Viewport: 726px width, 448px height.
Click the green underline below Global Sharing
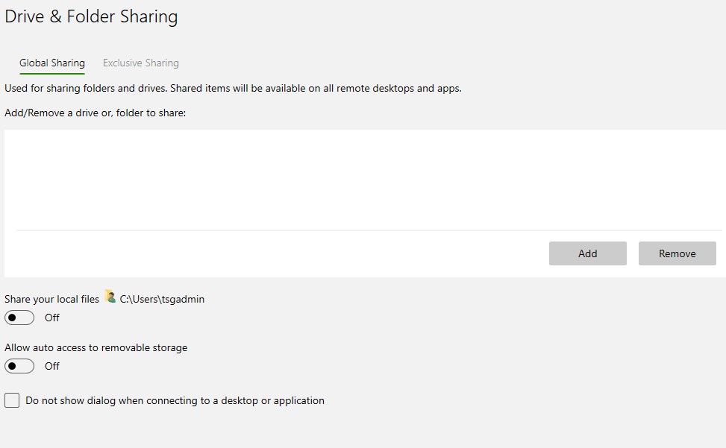(x=52, y=74)
